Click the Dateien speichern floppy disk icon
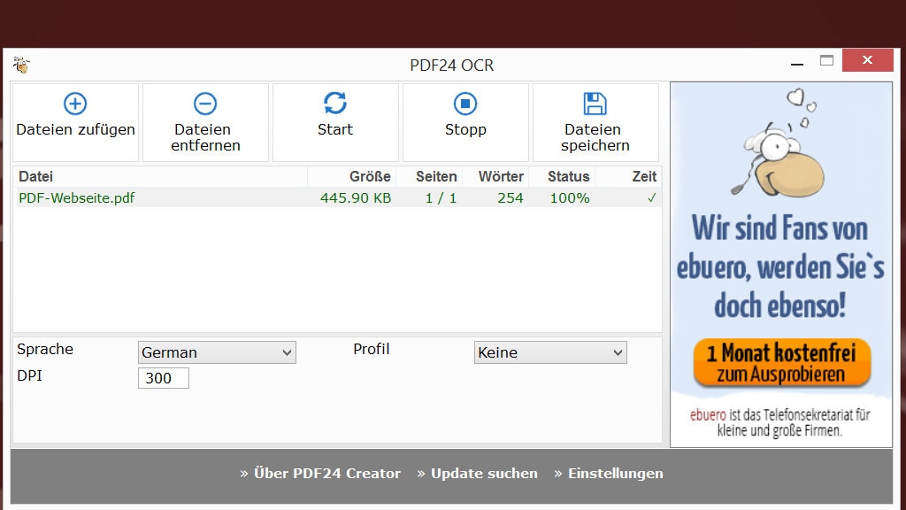Viewport: 906px width, 510px height. click(595, 104)
